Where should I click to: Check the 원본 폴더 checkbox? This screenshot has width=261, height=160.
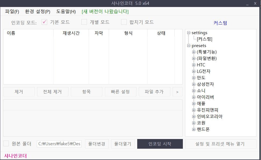pos(6,144)
